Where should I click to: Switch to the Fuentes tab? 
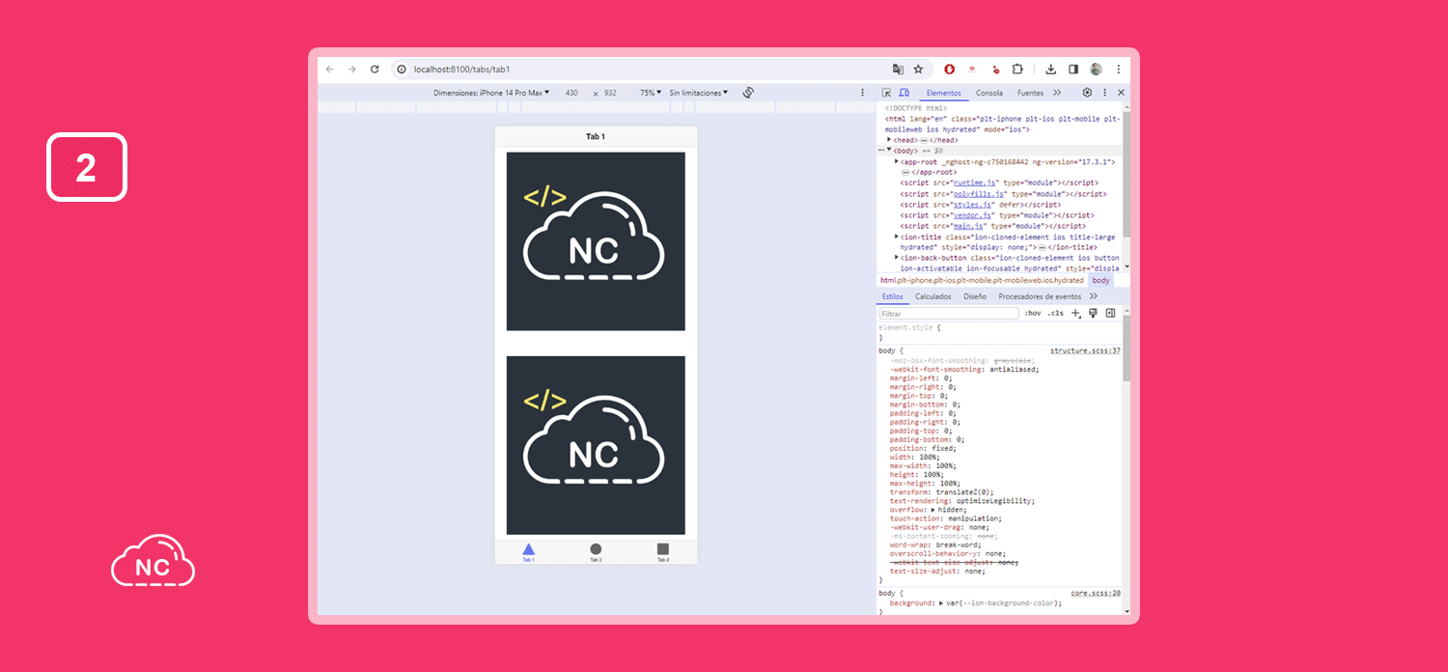1030,93
